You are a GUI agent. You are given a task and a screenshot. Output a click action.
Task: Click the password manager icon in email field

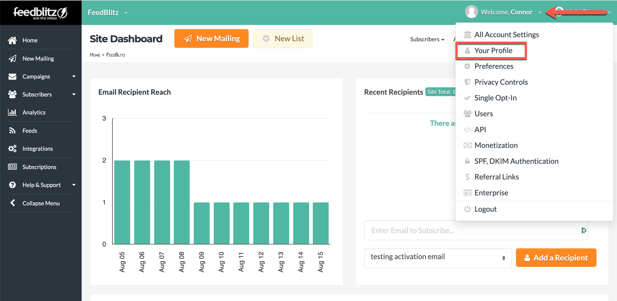pos(584,230)
